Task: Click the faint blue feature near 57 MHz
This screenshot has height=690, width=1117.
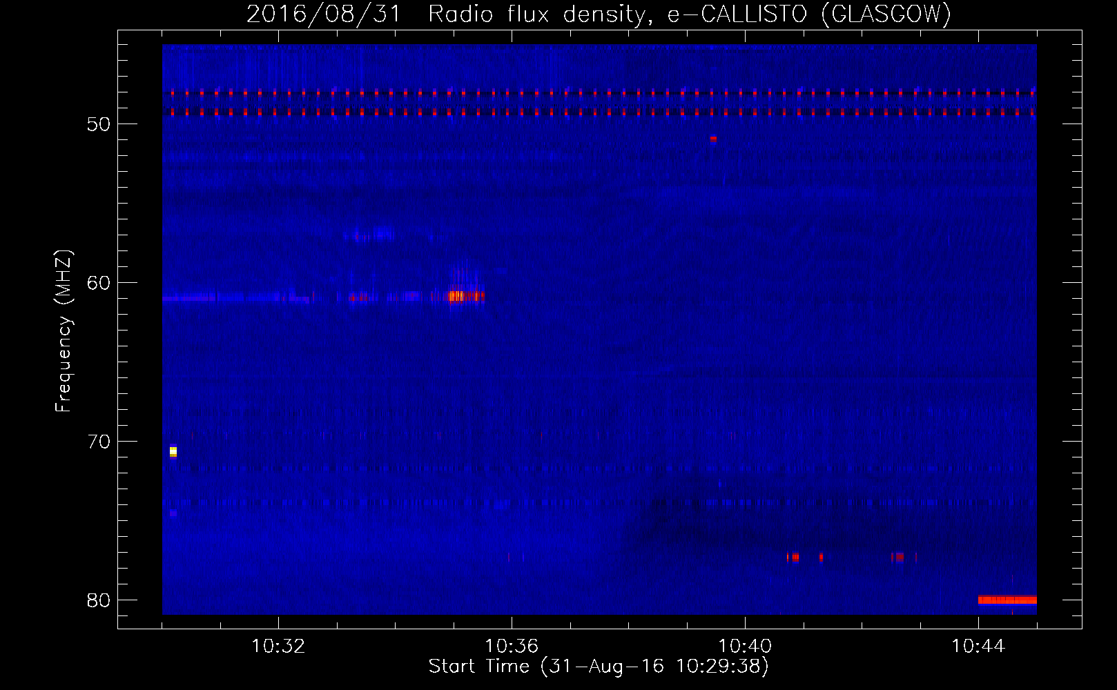Action: 369,234
